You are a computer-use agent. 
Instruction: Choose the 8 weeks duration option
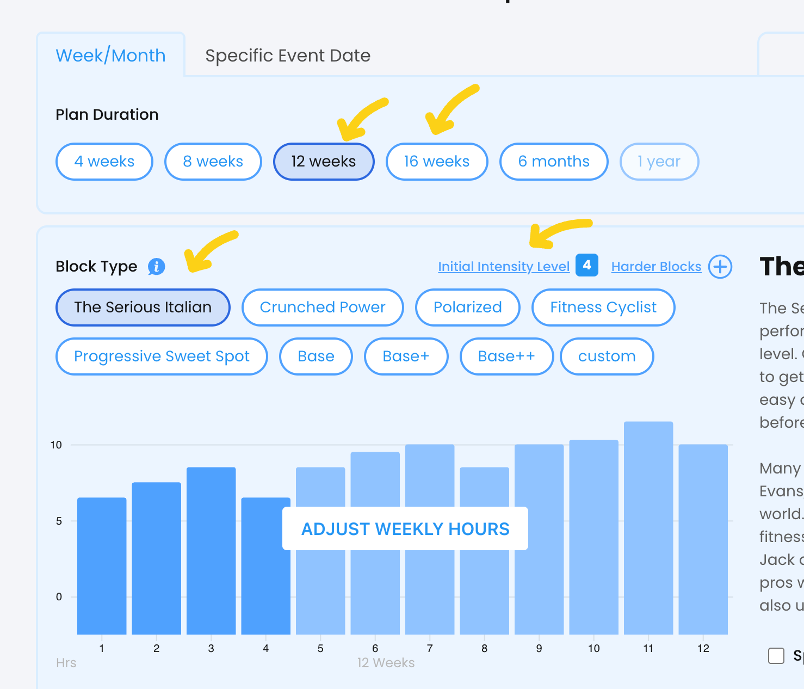(213, 162)
